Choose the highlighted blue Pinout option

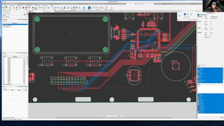(x=185, y=14)
